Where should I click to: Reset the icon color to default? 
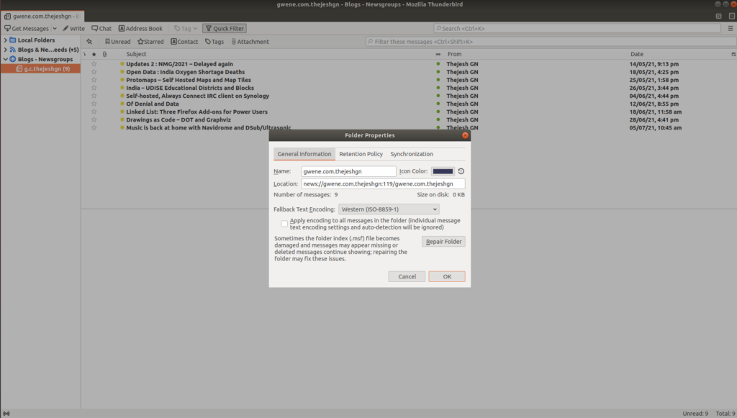(x=461, y=171)
